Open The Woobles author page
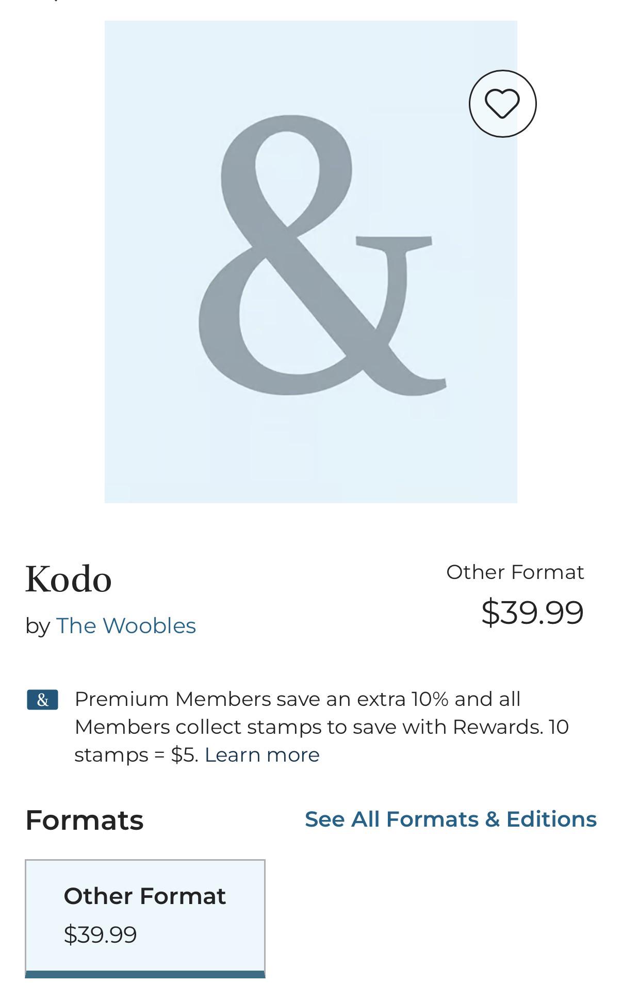622x999 pixels. click(x=126, y=625)
